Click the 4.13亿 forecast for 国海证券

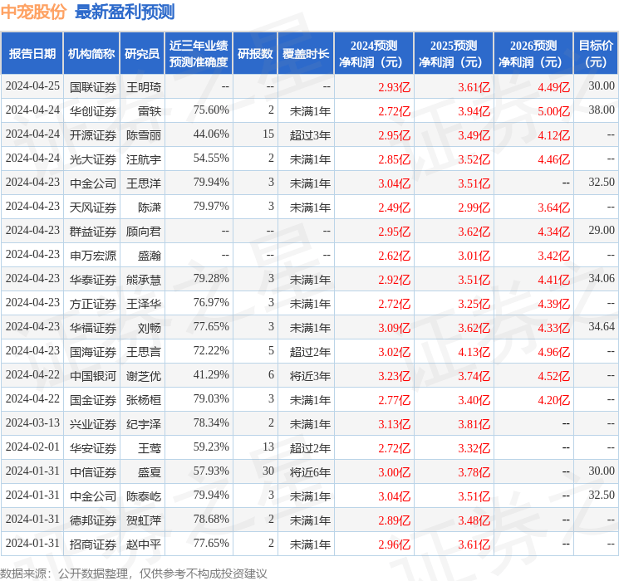coord(474,352)
